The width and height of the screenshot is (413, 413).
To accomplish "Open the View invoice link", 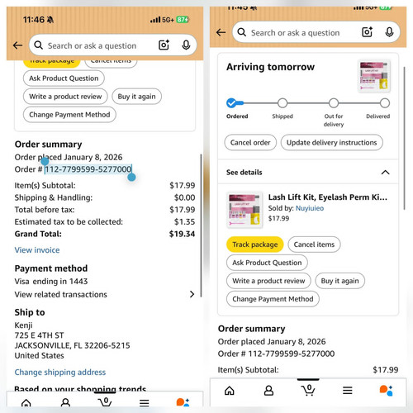I will tap(37, 250).
